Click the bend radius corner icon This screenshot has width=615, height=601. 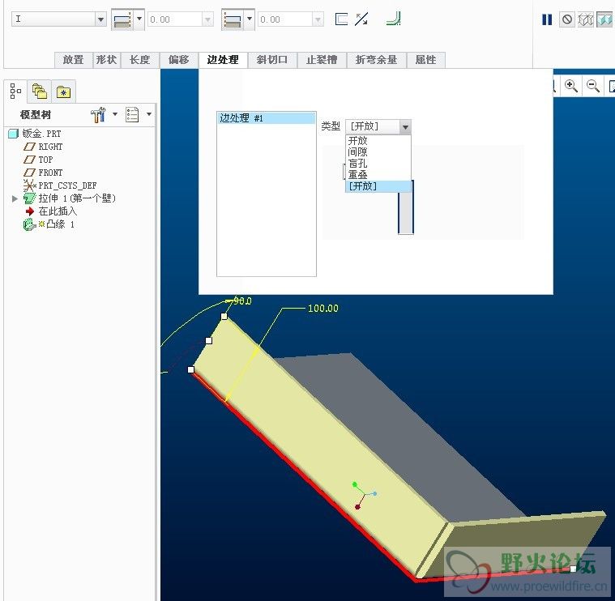(394, 19)
